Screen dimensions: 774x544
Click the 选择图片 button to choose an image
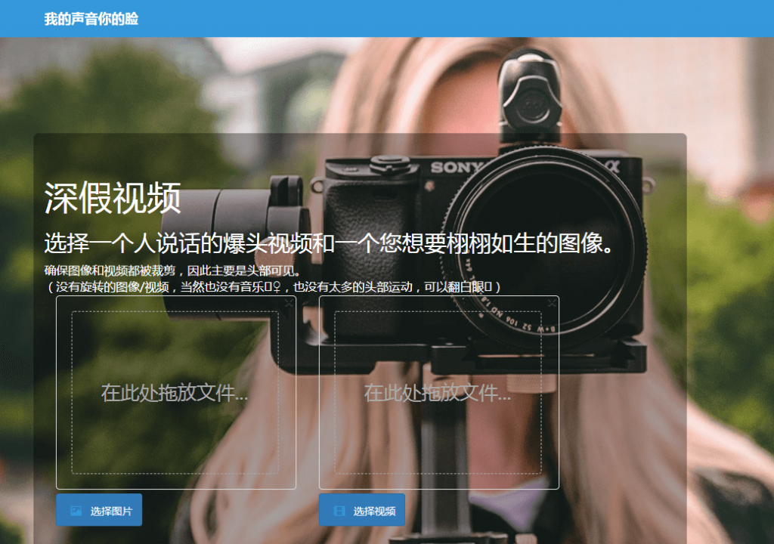[99, 510]
